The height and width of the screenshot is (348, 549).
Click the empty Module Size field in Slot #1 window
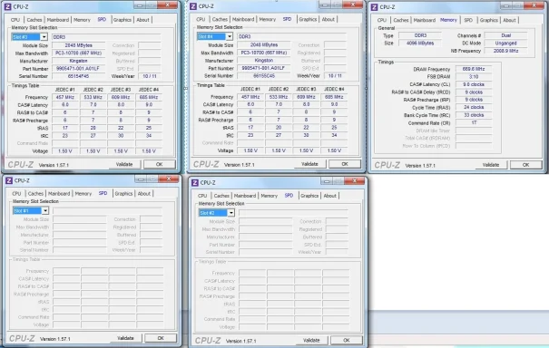tap(80, 219)
